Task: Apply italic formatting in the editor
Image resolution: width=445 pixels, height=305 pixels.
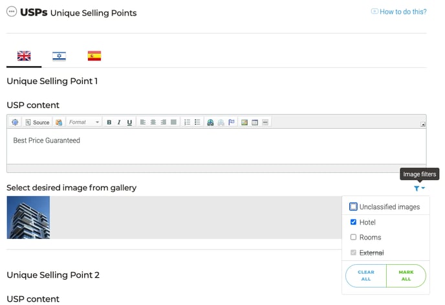Action: coord(119,122)
